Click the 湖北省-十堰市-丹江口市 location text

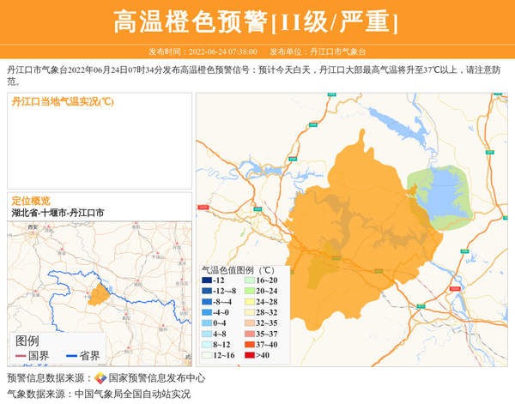click(58, 213)
